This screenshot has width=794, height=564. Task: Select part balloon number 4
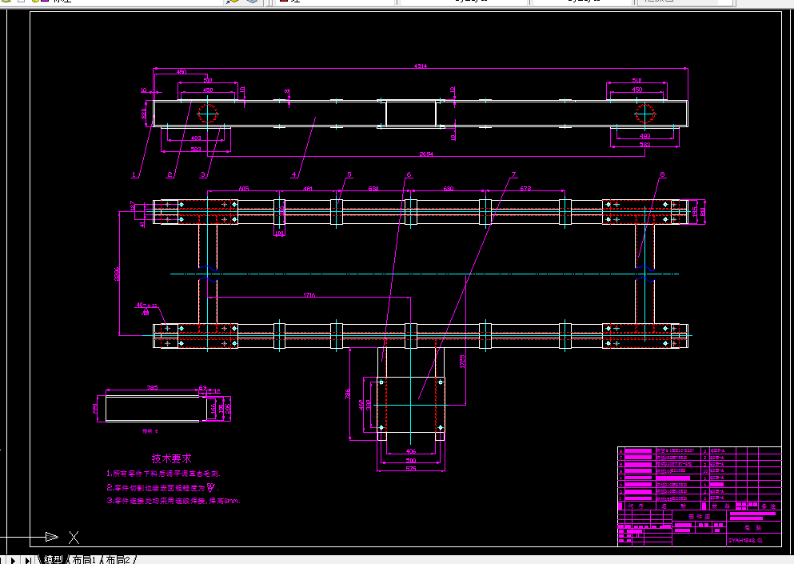[x=293, y=175]
